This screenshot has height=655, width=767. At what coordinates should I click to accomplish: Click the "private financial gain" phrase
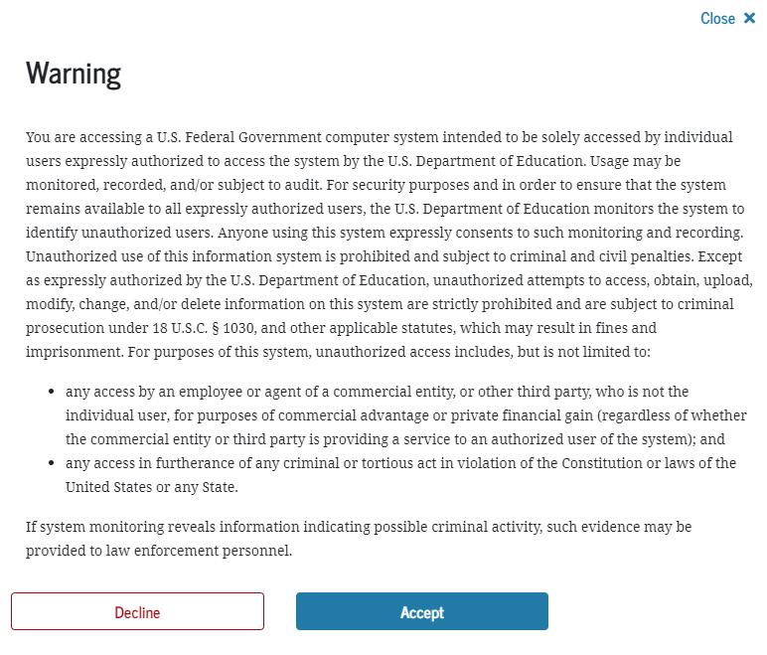tap(453, 415)
